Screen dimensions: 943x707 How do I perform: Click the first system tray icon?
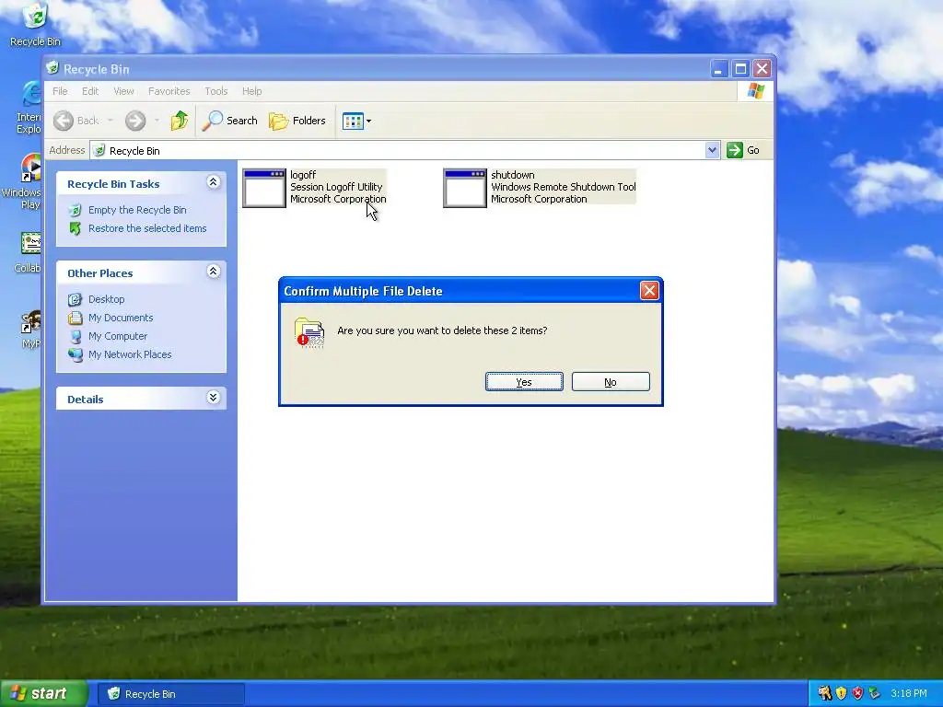[824, 693]
